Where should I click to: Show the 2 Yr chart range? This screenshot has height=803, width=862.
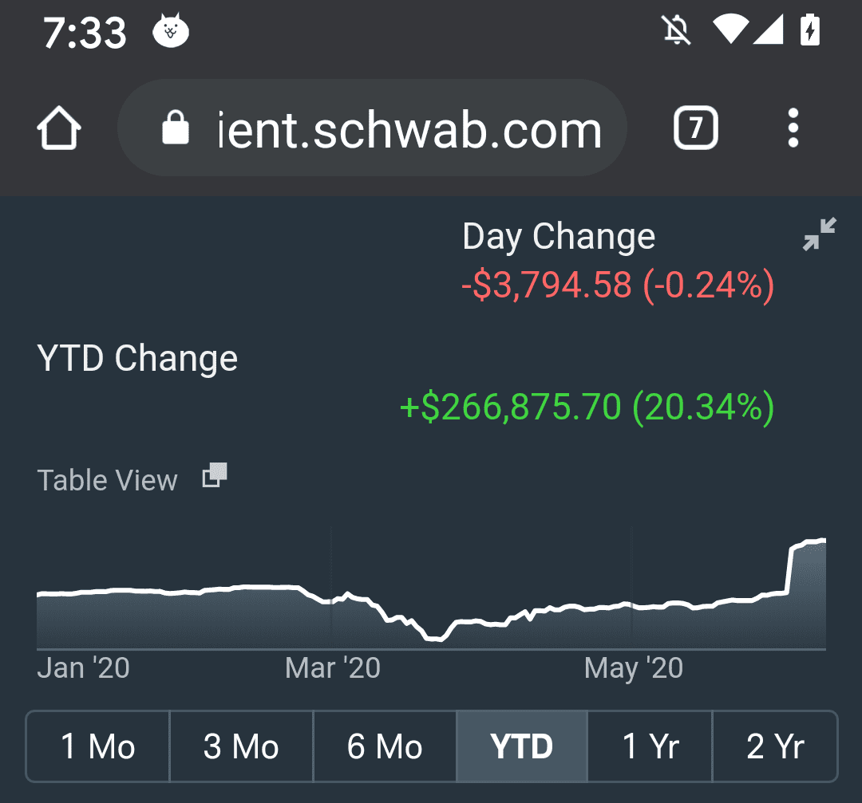point(775,747)
